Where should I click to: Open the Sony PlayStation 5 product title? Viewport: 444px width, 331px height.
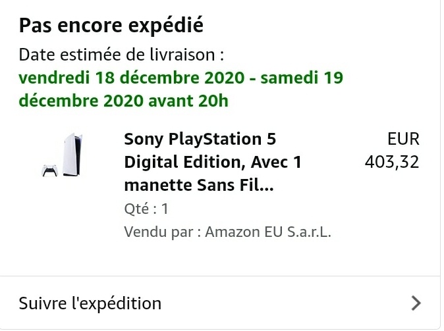coord(200,140)
